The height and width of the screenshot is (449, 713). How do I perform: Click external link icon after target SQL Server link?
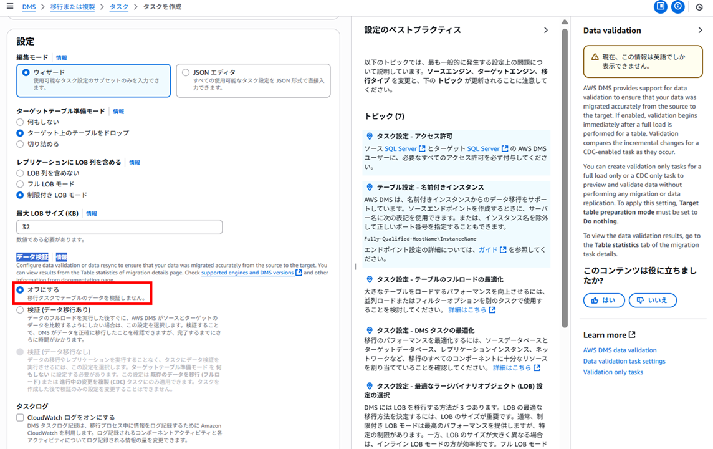click(x=505, y=149)
